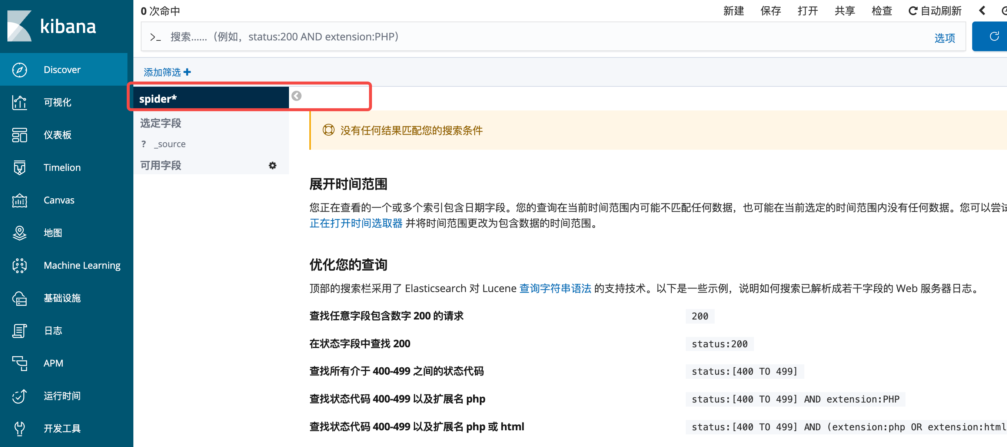Toggle the 自动刷新 auto-refresh control
1007x447 pixels.
(935, 10)
